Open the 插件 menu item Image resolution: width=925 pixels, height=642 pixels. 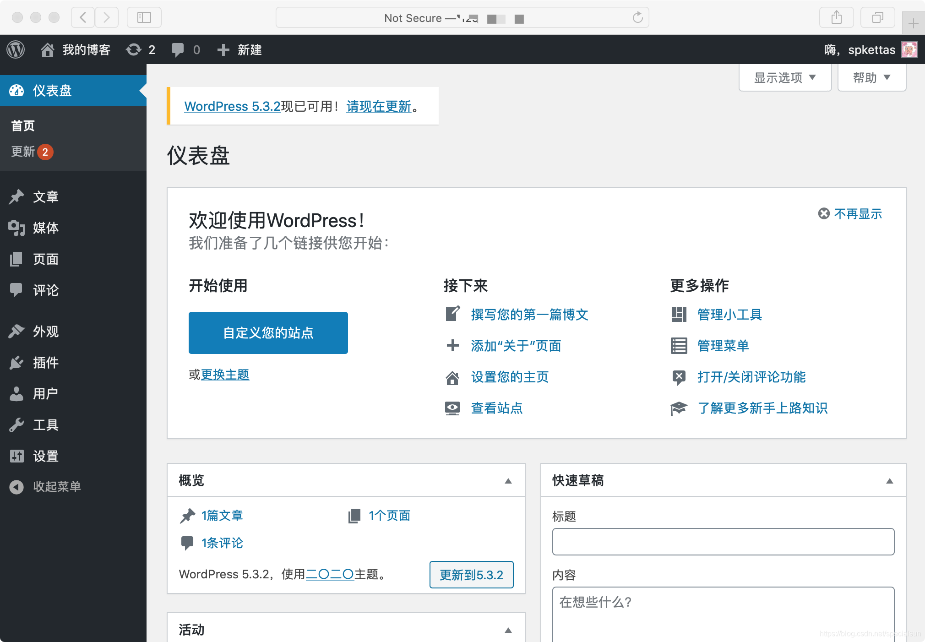(73, 363)
